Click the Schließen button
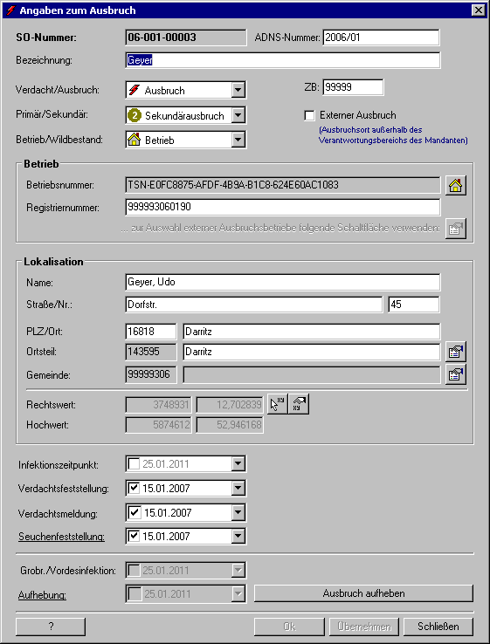Image resolution: width=490 pixels, height=644 pixels. 438,627
